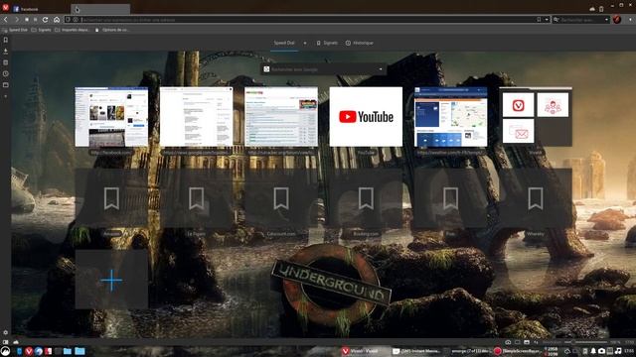The width and height of the screenshot is (636, 357).
Task: Open the Fnac speed dial bookmark
Action: click(450, 198)
